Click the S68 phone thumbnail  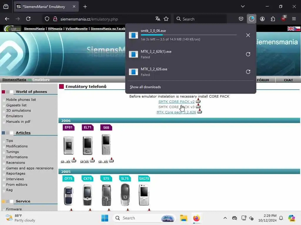(106, 144)
